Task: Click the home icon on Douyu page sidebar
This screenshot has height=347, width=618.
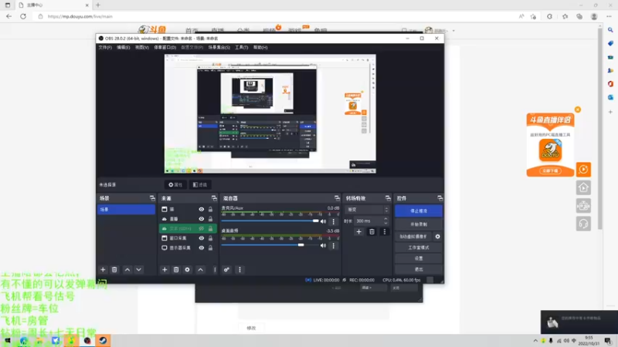Action: coord(584,187)
